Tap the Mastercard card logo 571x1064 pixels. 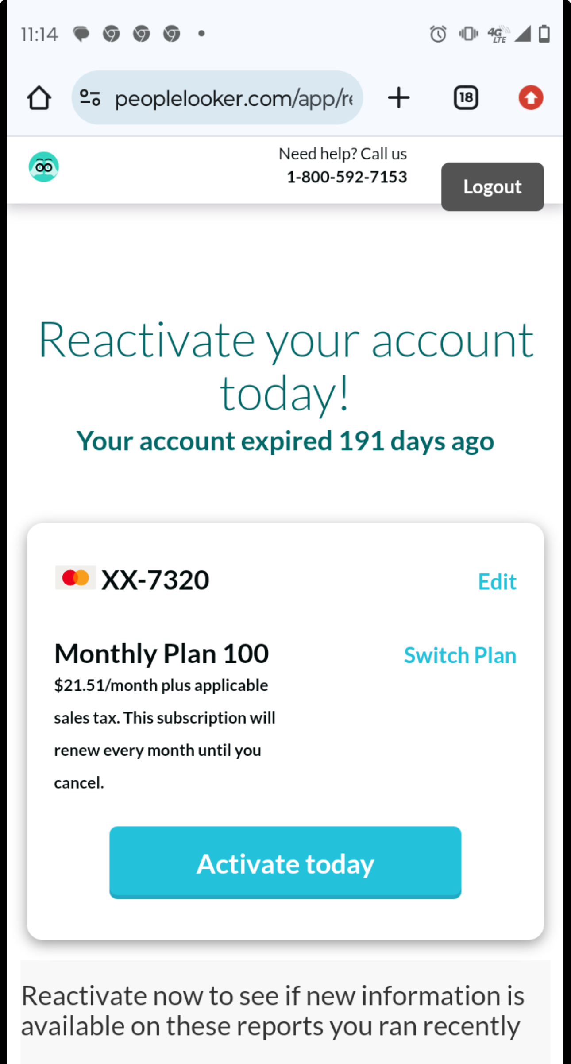(75, 578)
